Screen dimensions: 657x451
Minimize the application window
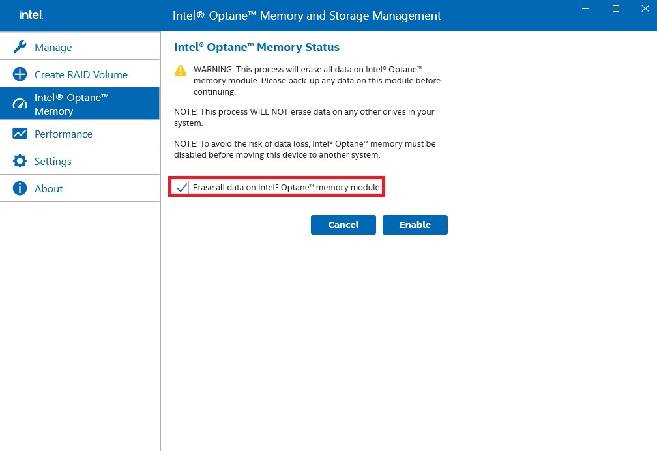tap(585, 9)
